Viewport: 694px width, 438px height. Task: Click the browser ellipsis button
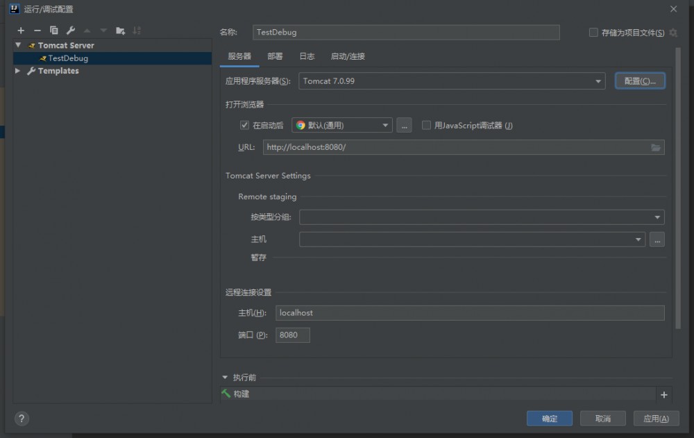click(x=404, y=126)
